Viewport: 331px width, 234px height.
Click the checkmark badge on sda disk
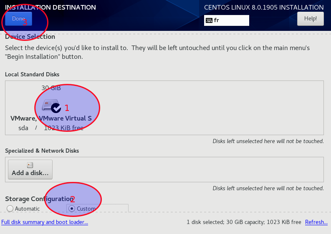pos(56,108)
